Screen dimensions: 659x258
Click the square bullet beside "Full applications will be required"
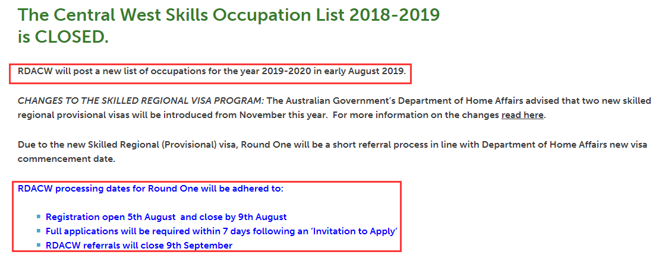click(39, 231)
